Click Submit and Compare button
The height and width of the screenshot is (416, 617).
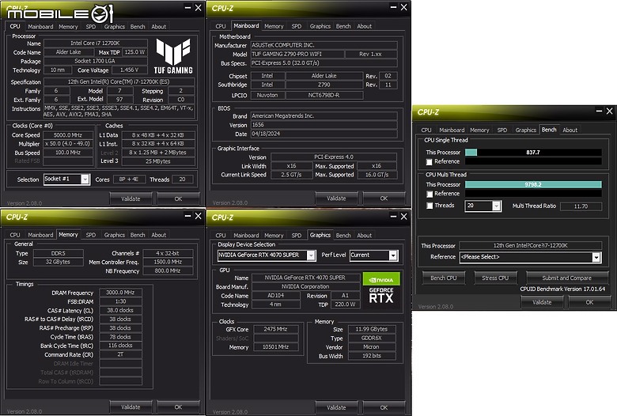pos(566,278)
